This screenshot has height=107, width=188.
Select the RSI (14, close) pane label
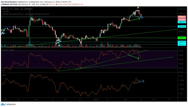click(x=8, y=50)
